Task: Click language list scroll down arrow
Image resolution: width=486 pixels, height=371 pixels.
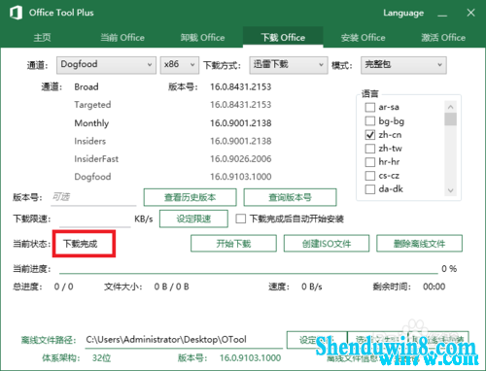Action: (450, 190)
